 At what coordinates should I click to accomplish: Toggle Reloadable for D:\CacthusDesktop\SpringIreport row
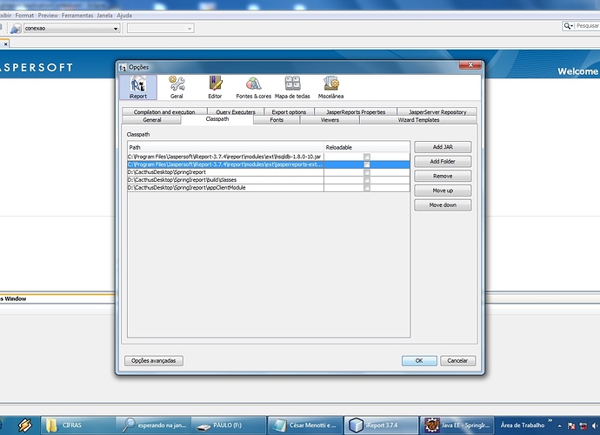point(367,172)
